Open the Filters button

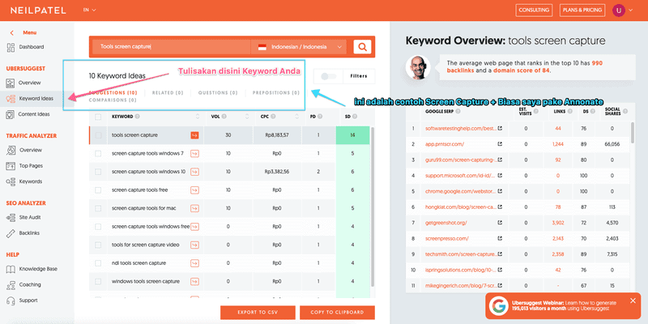point(359,76)
